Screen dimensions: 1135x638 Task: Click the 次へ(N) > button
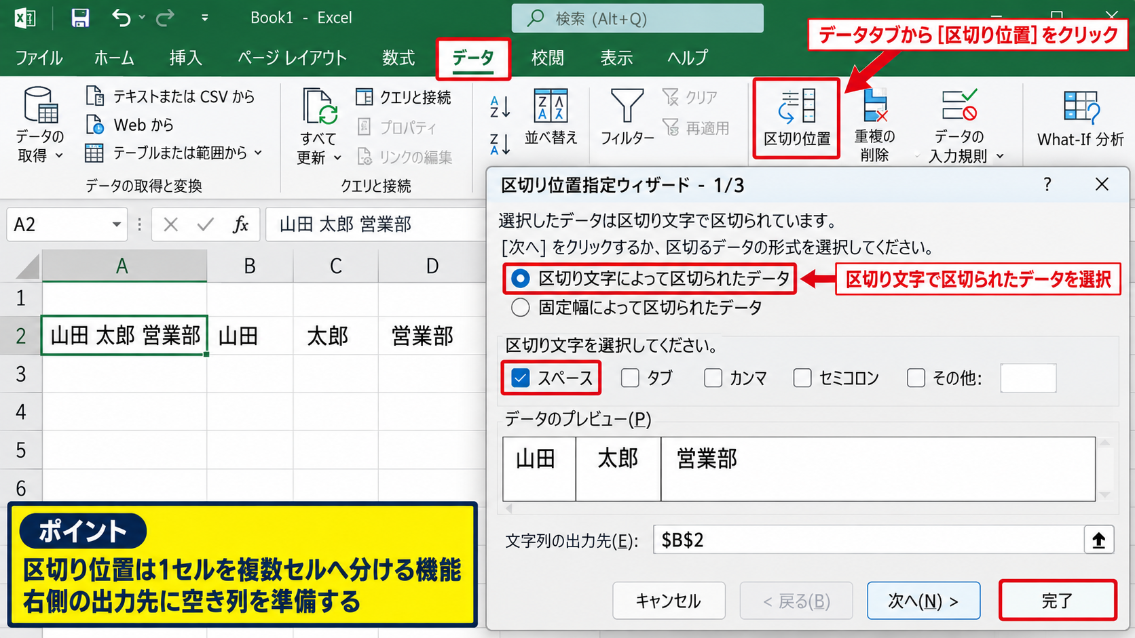point(923,601)
